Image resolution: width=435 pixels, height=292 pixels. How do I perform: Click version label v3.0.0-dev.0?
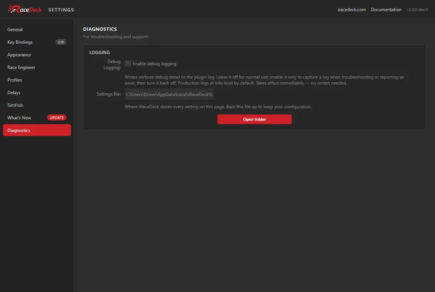[417, 10]
